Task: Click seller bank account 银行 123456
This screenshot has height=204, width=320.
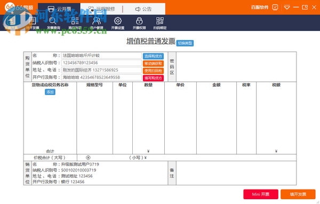Action: [x=73, y=182]
